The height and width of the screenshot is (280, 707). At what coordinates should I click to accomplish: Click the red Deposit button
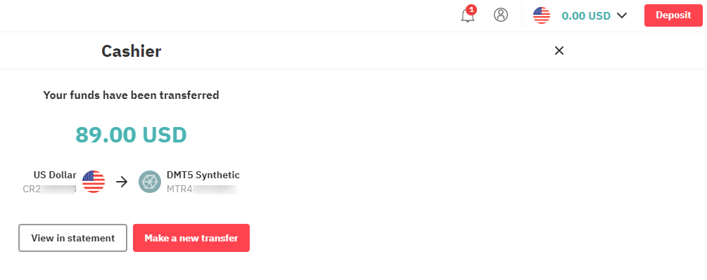pyautogui.click(x=673, y=15)
